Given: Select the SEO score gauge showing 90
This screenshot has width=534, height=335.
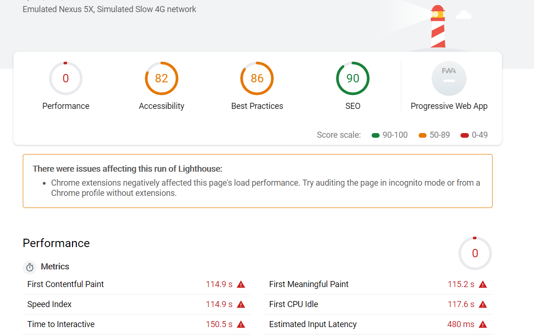Looking at the screenshot, I should click(353, 78).
